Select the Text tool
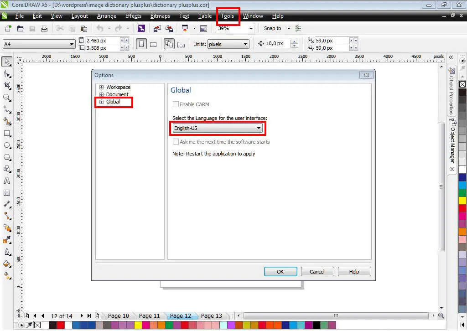Viewport: 467px width, 331px height. pyautogui.click(x=7, y=181)
